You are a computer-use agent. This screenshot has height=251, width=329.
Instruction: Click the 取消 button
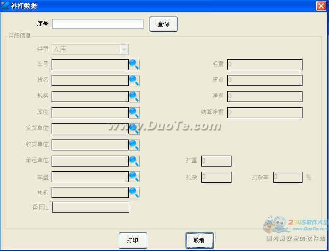[x=199, y=241]
